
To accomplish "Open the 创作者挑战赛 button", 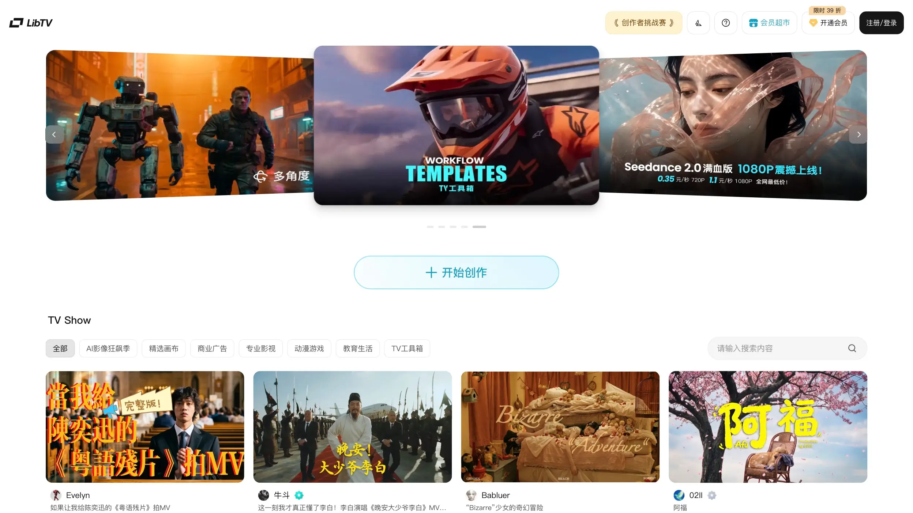I will 643,23.
